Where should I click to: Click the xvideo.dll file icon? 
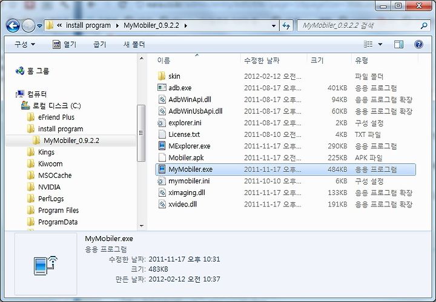pos(162,204)
